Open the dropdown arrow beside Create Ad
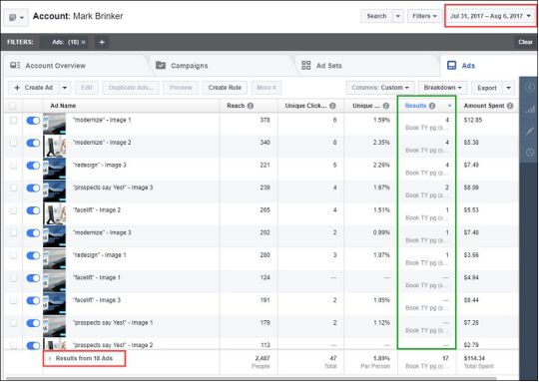Viewport: 539px width, 382px height. (65, 88)
